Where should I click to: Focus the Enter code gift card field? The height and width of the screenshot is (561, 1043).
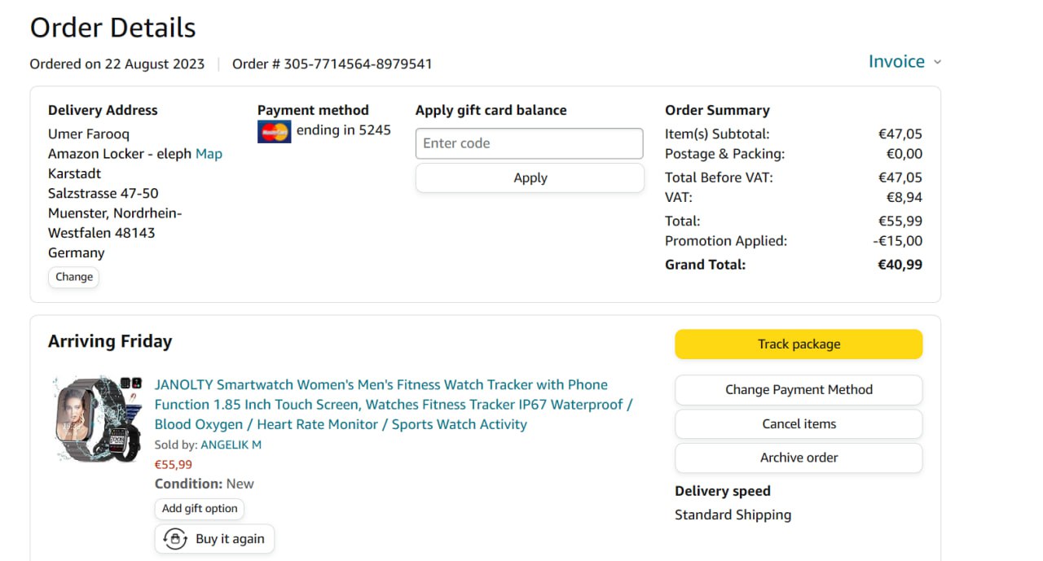[x=529, y=143]
